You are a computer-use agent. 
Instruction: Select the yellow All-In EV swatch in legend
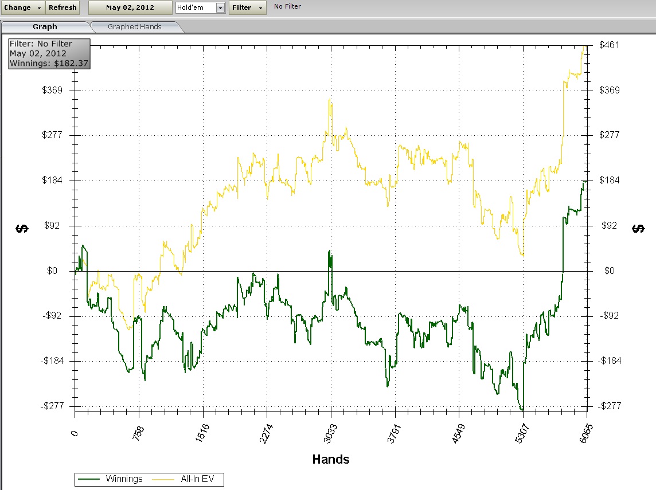point(163,479)
